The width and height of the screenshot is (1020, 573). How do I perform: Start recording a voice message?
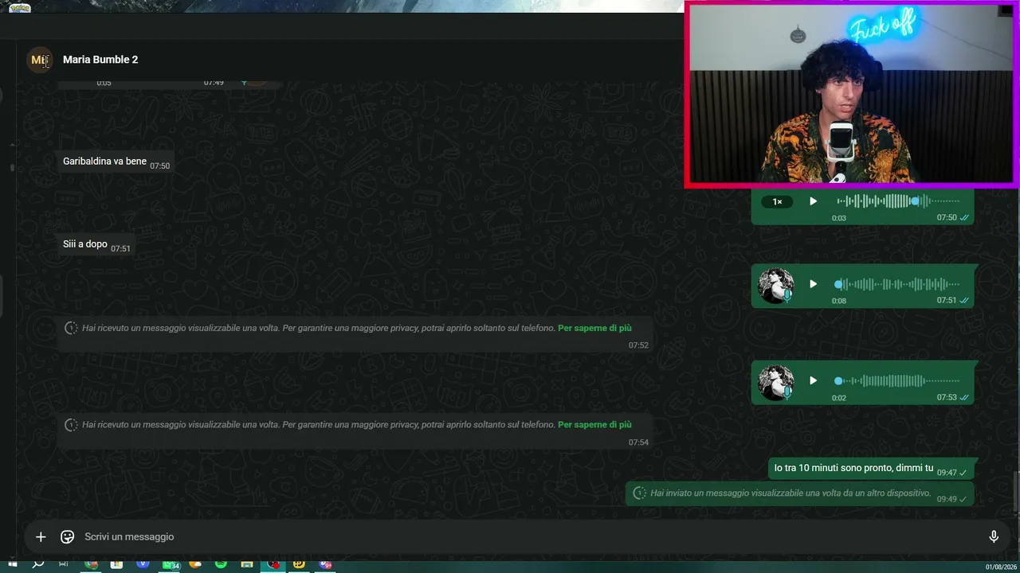point(994,537)
